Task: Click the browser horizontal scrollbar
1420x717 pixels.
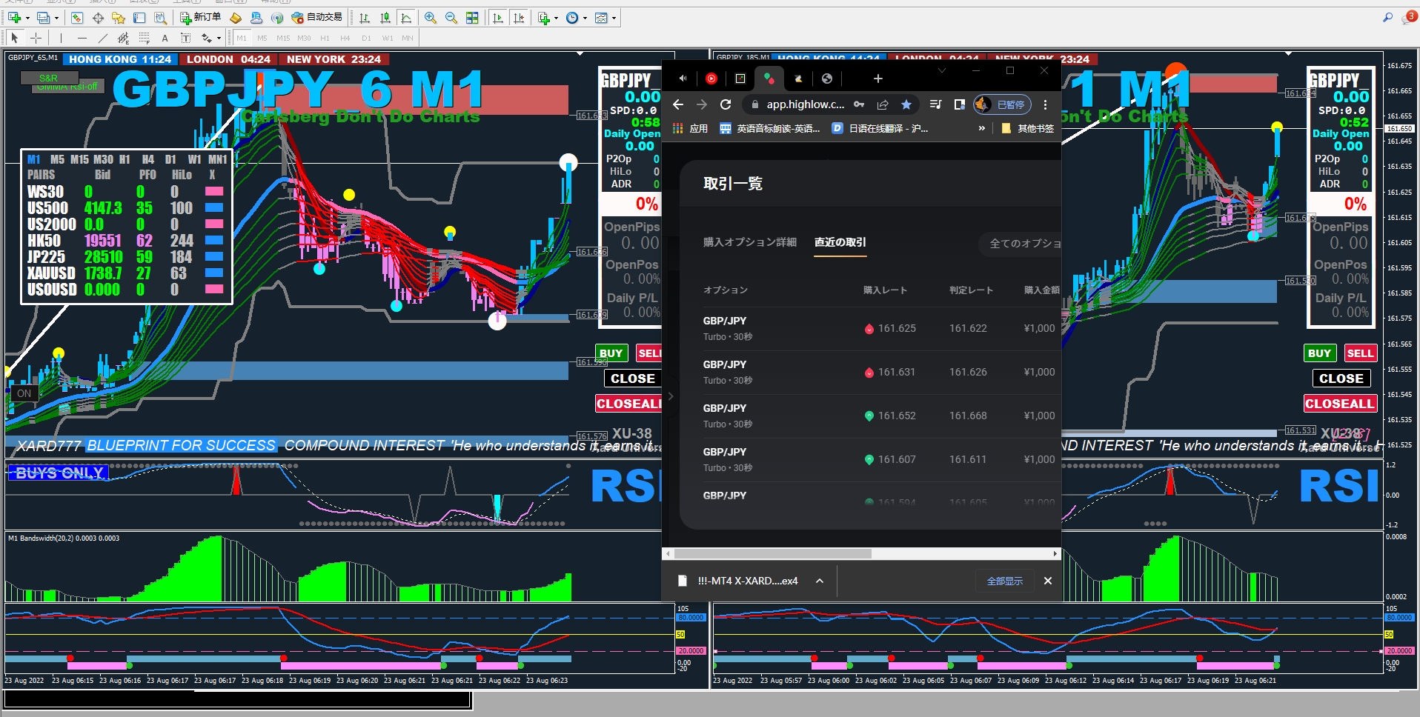Action: point(772,553)
